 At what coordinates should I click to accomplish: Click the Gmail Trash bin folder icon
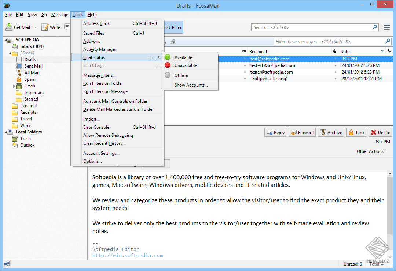click(x=19, y=86)
